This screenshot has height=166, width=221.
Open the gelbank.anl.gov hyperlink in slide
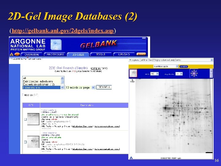(63, 31)
